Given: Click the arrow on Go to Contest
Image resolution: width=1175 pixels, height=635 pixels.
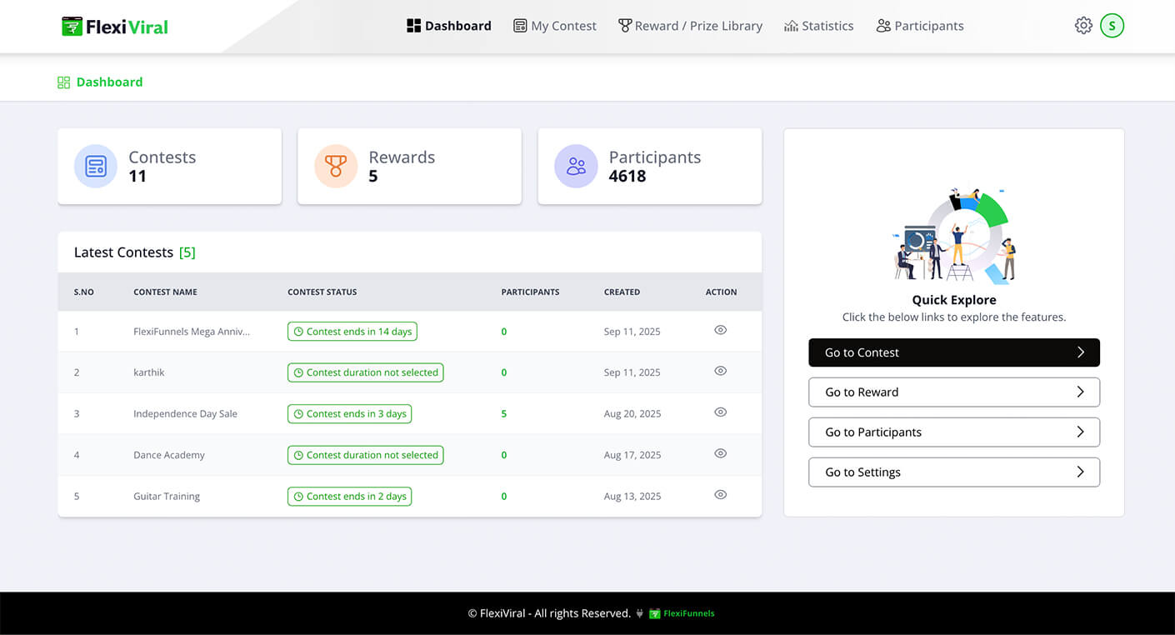Looking at the screenshot, I should coord(1080,352).
